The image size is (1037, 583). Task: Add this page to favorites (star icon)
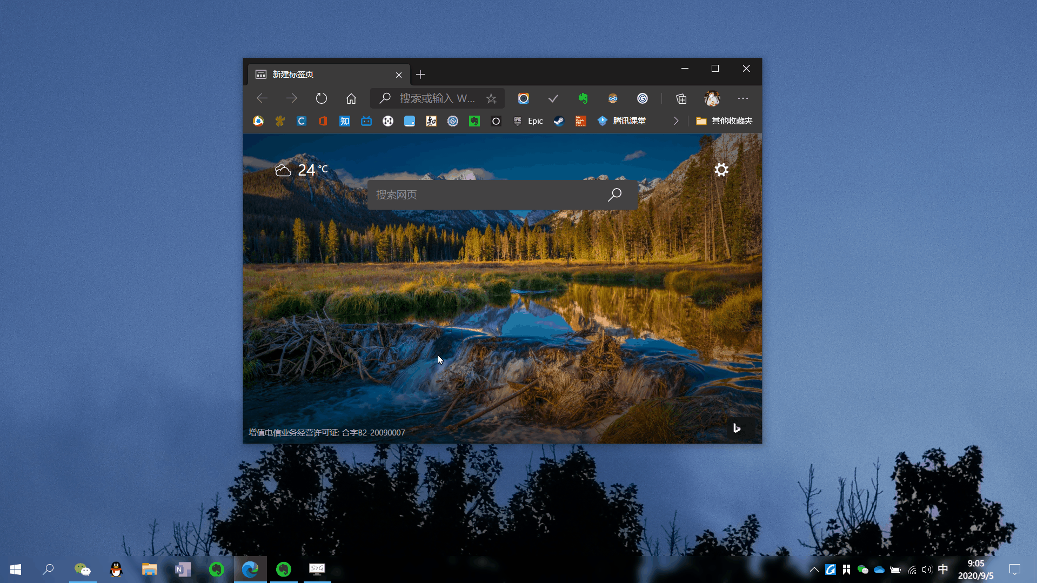tap(491, 98)
